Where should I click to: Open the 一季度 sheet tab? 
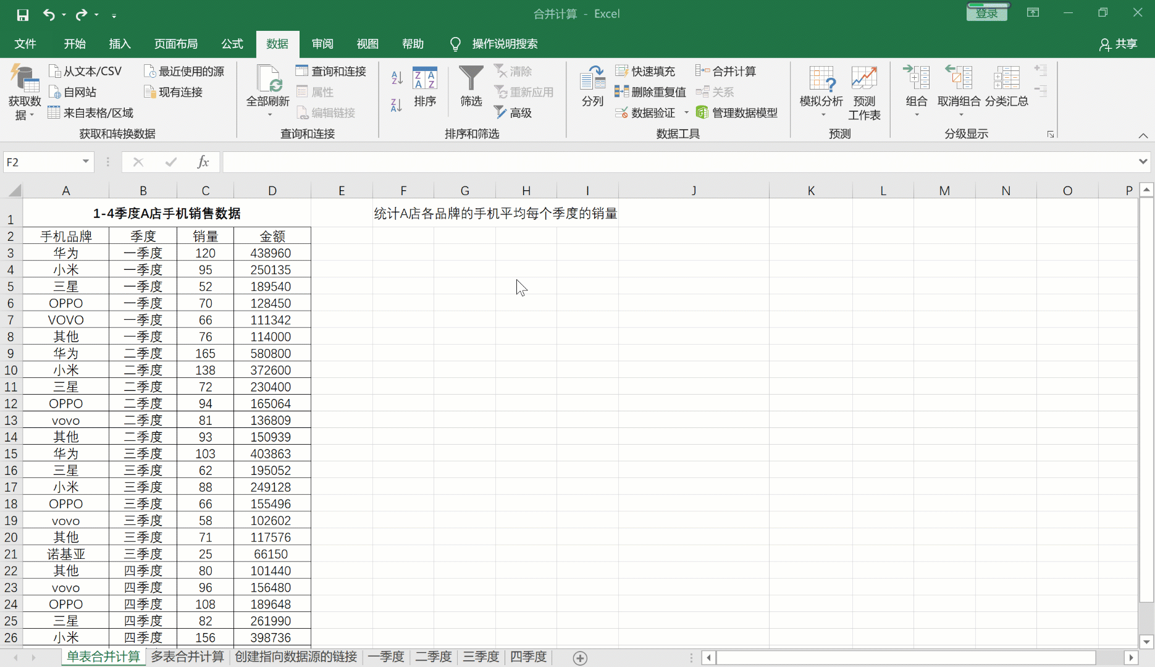pos(386,657)
